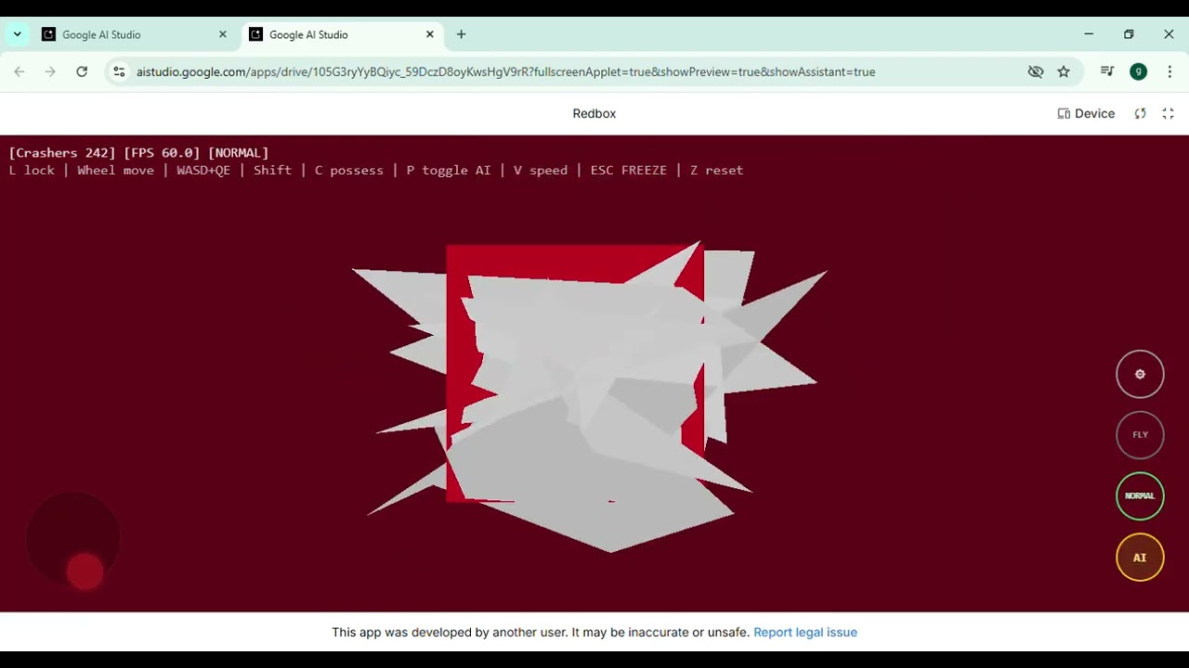
Task: Click the crosshair lock circle button
Action: [x=1140, y=374]
